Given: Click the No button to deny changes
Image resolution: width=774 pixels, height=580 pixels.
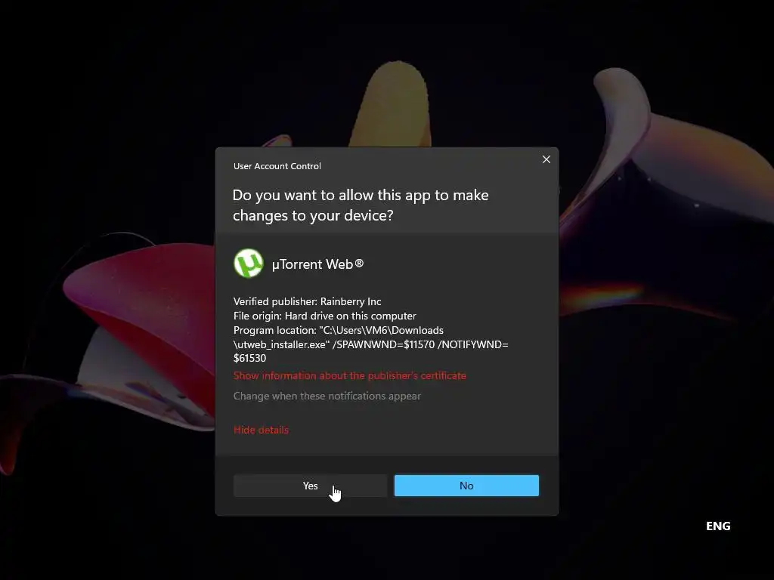Looking at the screenshot, I should click(466, 486).
